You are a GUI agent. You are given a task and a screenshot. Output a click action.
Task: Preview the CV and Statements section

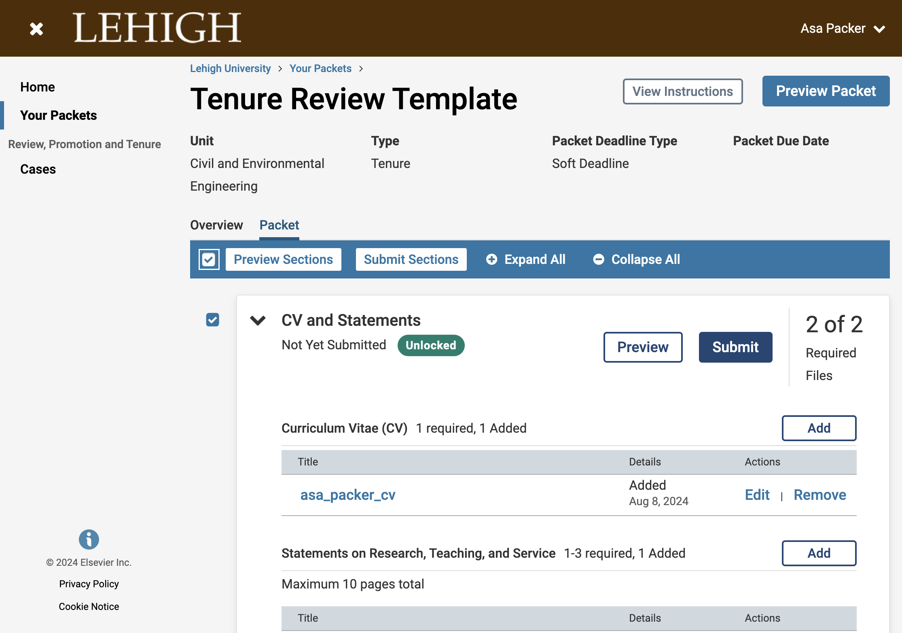643,347
